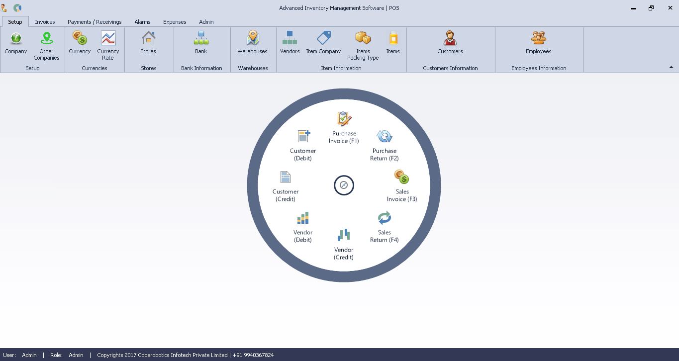Select the Stores house icon

pos(148,39)
